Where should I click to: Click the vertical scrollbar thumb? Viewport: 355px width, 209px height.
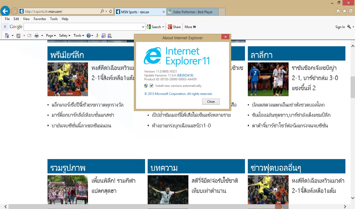(x=353, y=87)
